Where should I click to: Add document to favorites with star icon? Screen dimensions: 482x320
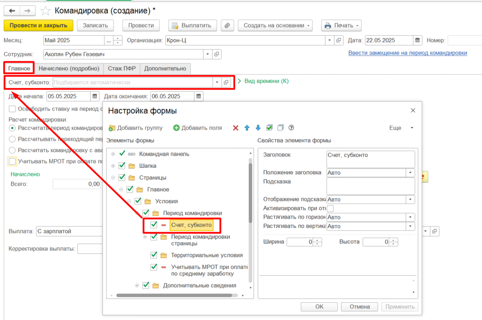point(45,10)
